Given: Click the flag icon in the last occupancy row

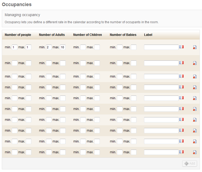Looking at the screenshot, I should pos(181,152).
